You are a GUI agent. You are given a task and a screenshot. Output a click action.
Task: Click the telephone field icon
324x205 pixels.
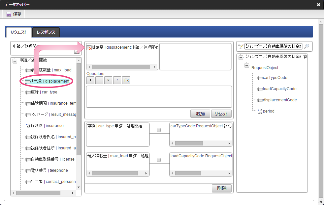[x=28, y=170]
